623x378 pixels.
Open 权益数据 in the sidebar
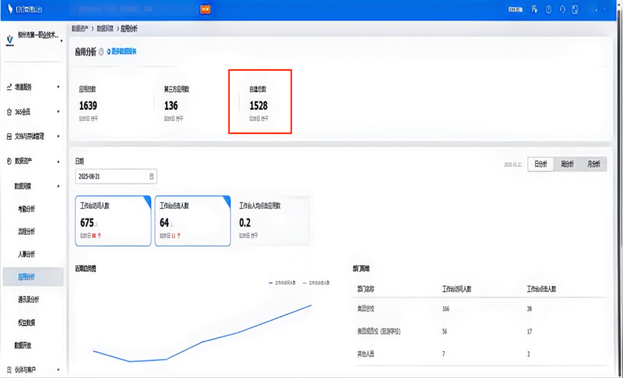coord(26,323)
